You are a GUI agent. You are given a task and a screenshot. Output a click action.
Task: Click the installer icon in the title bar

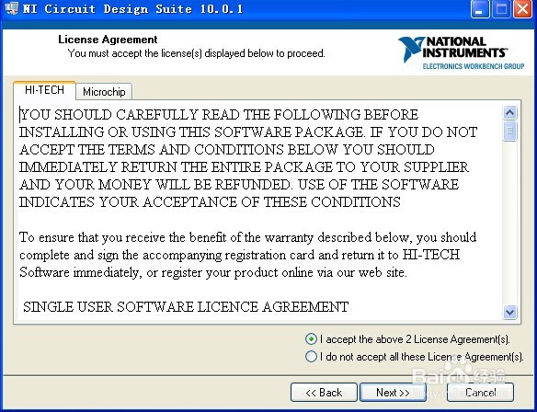(x=11, y=8)
